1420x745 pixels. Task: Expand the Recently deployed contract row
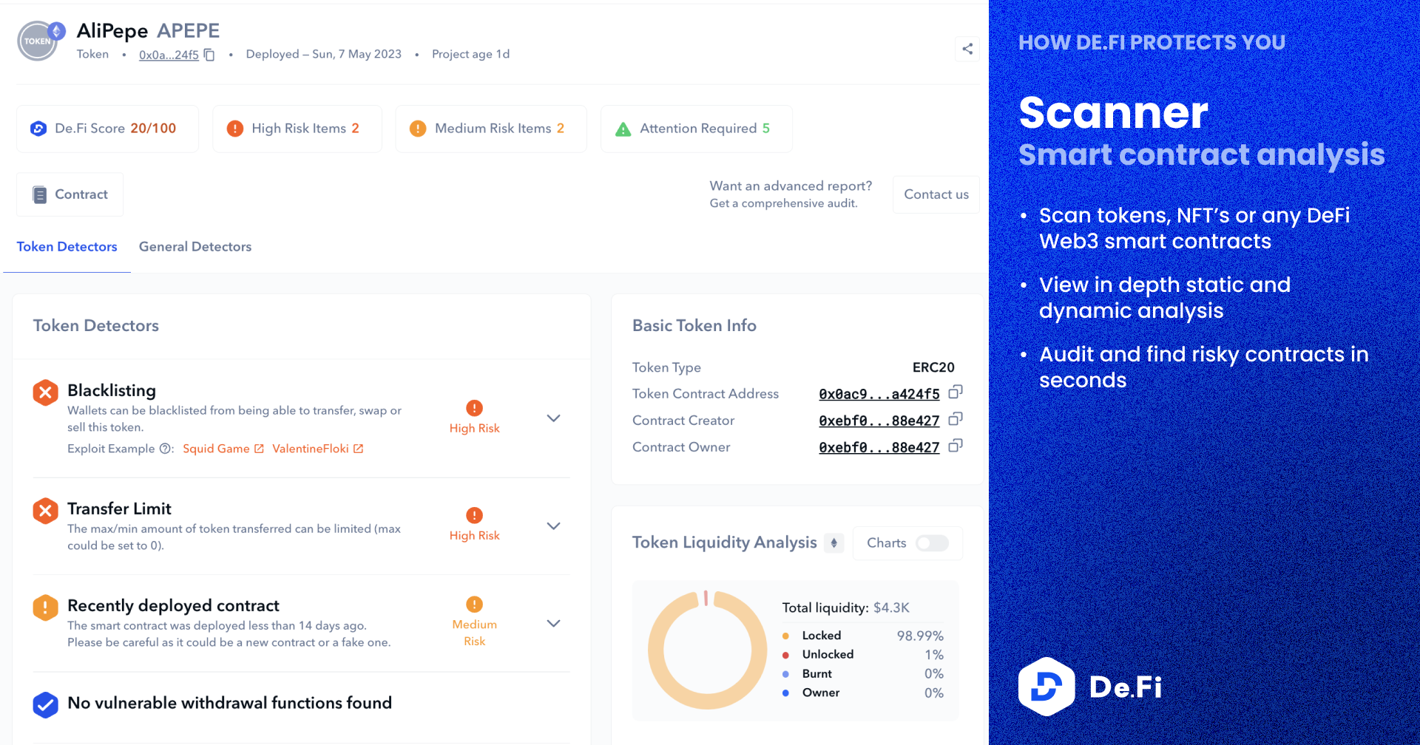tap(553, 624)
